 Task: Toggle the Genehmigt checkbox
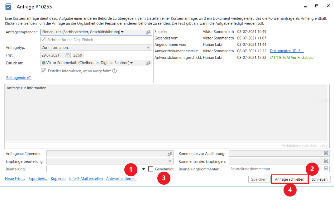point(151,169)
